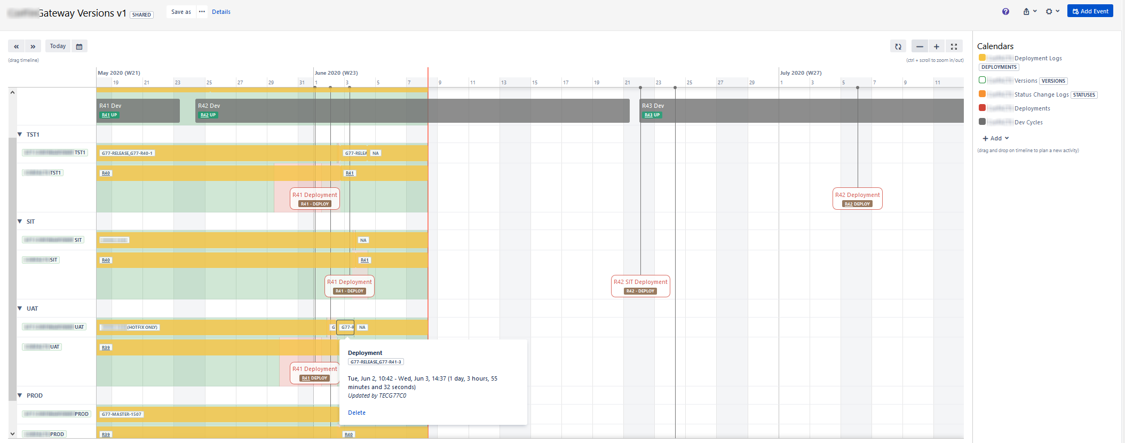Select the R43 Dev cycle bar
This screenshot has height=443, width=1125.
click(x=801, y=110)
